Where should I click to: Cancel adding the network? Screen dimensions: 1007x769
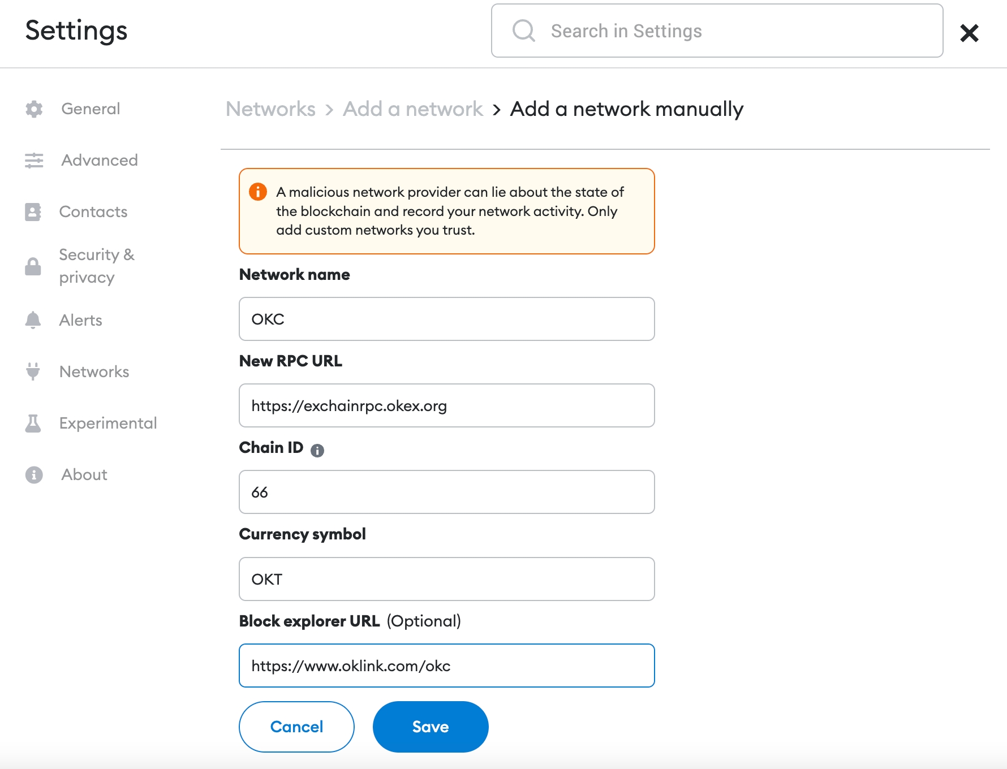click(296, 727)
